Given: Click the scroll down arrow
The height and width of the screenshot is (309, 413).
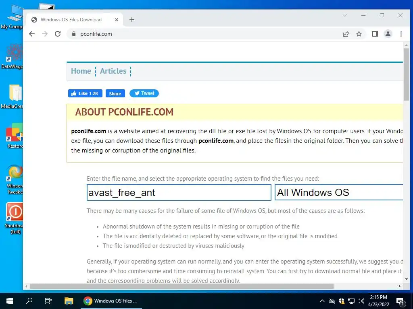Looking at the screenshot, I should coord(406,279).
